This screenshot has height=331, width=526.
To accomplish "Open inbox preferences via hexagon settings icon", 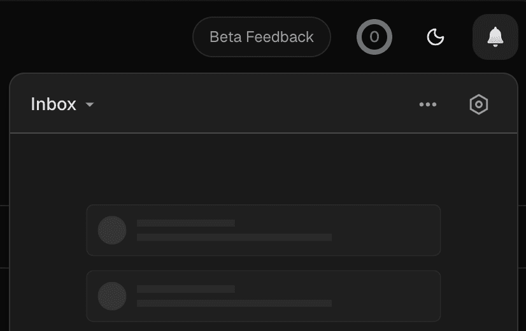I will pos(479,104).
